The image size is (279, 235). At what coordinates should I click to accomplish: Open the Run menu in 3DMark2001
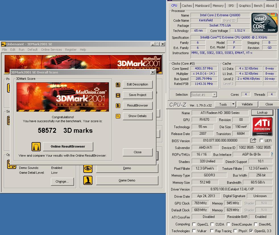point(22,50)
